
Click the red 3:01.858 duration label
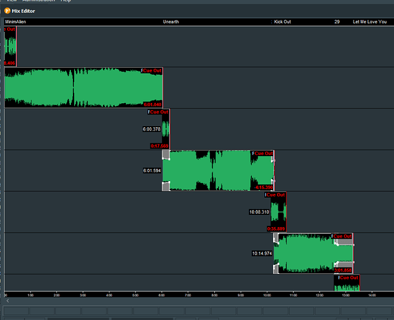(x=343, y=270)
